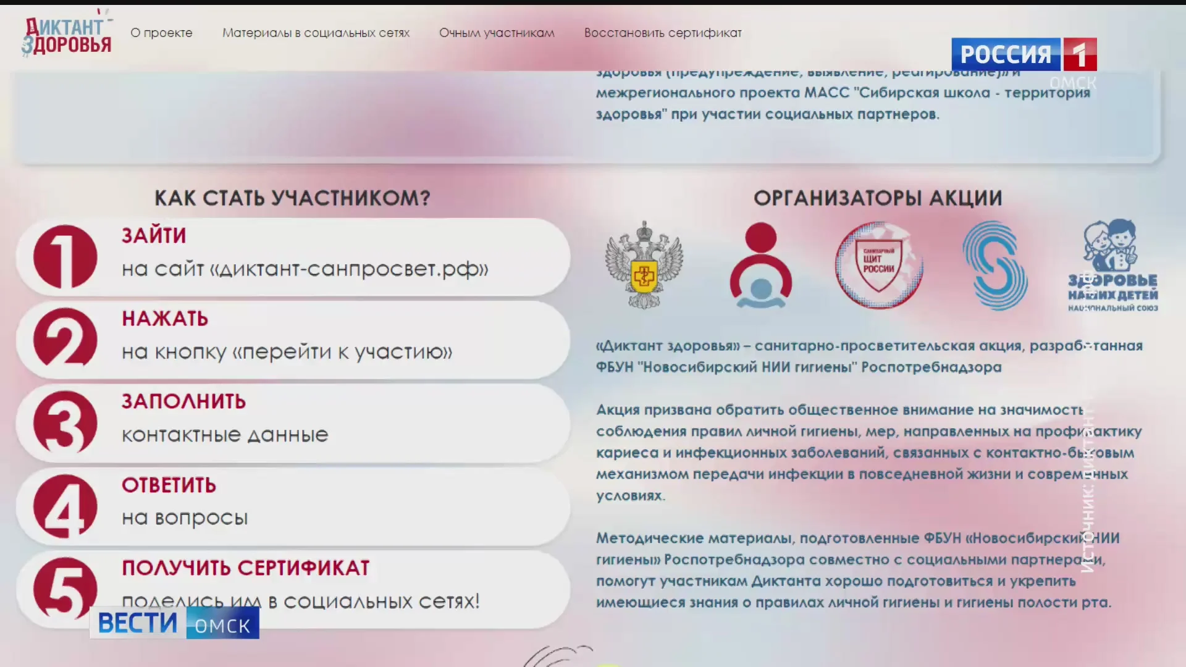Click the ЗАПОЛНИТЬ step heading
1186x667 pixels.
(183, 401)
